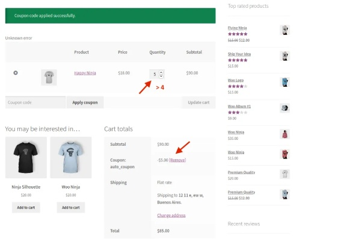Click the $90.00 subtotal in product row
The image size is (353, 241).
coord(192,73)
